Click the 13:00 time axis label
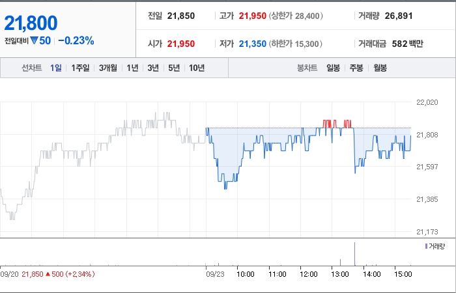 pos(340,274)
